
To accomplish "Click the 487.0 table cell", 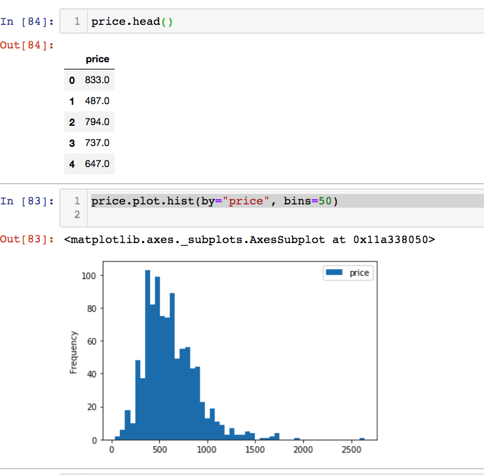I will pyautogui.click(x=97, y=101).
